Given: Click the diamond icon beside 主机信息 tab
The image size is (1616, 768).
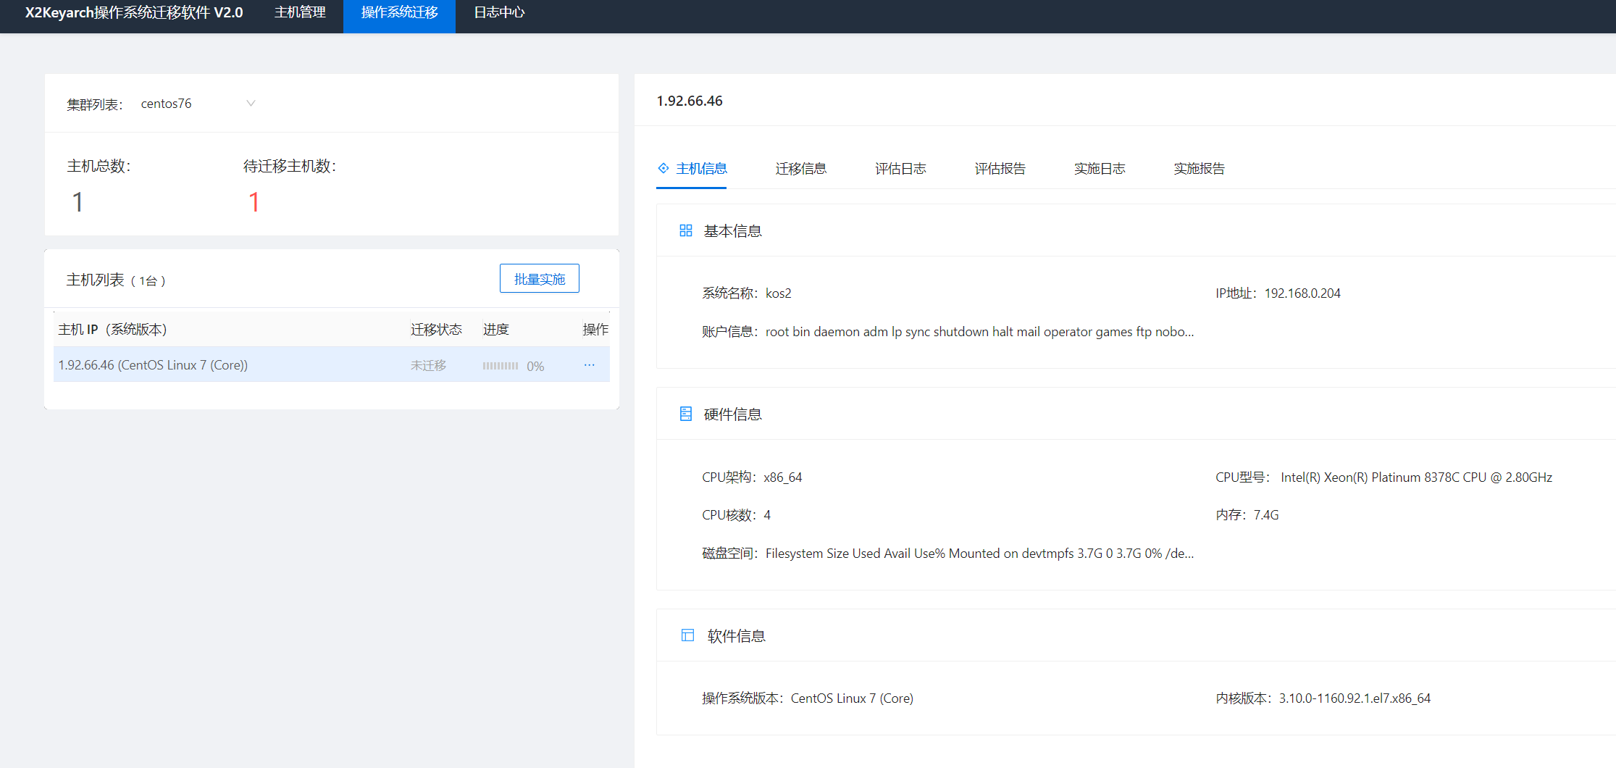Looking at the screenshot, I should (x=663, y=168).
